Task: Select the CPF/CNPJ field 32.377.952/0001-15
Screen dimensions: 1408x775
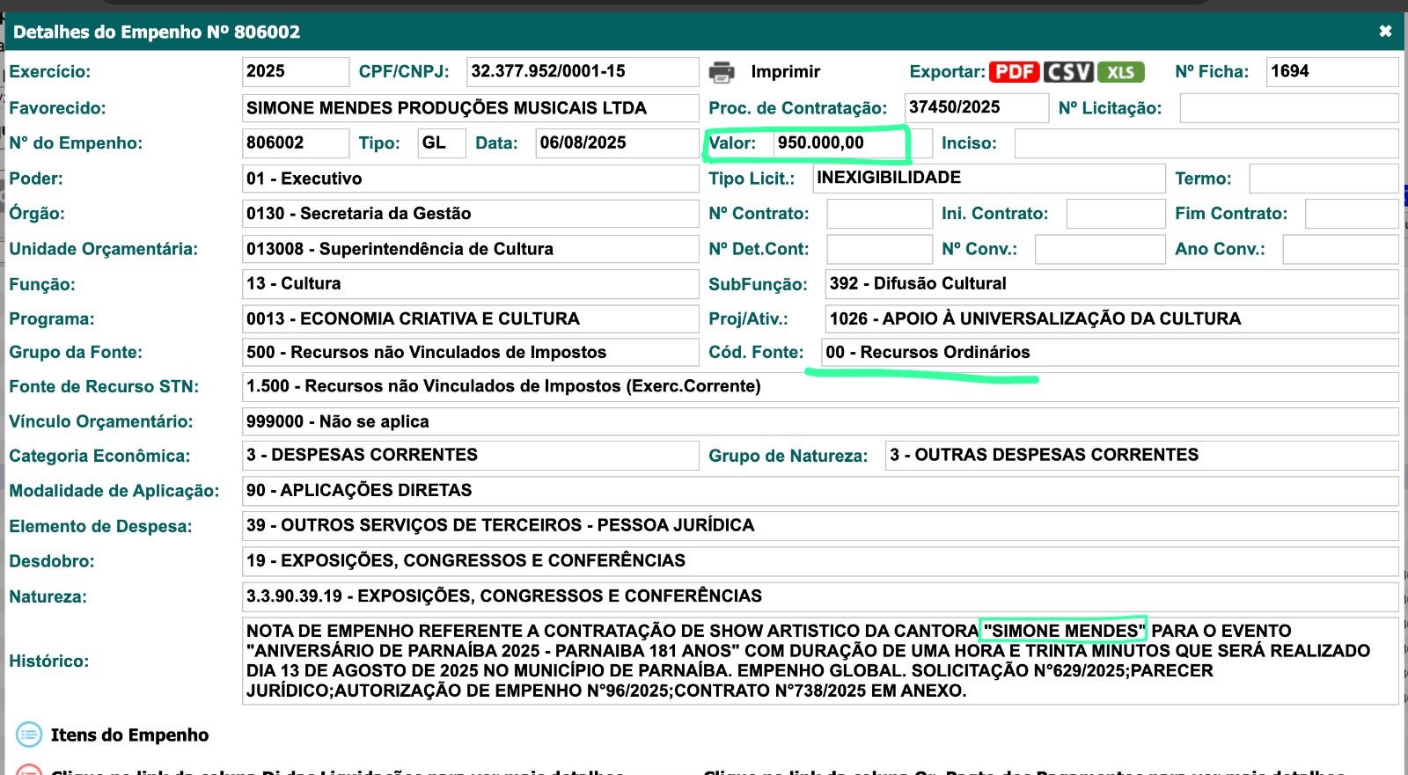Action: 583,72
